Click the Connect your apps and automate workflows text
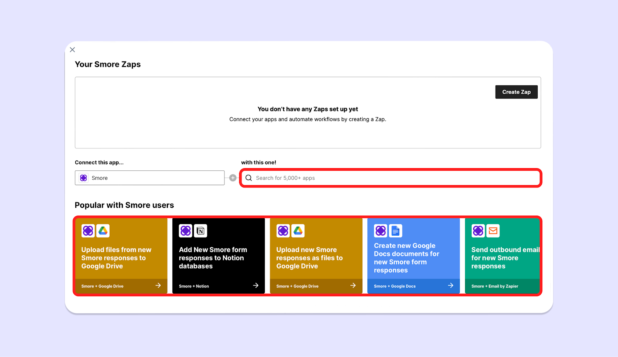 click(x=308, y=119)
